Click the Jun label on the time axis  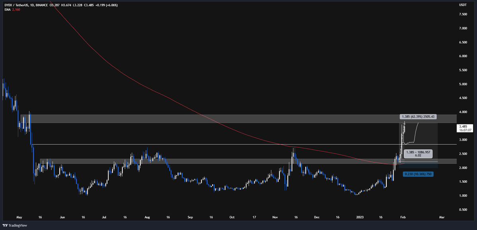coord(62,218)
